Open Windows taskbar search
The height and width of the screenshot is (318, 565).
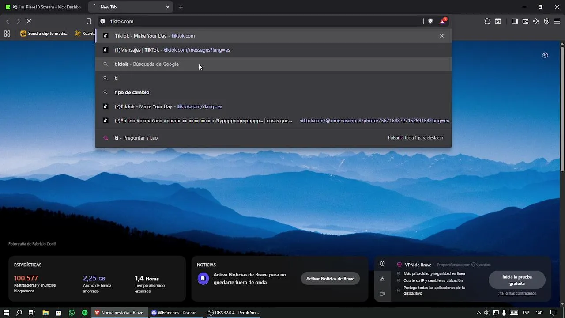pos(19,313)
